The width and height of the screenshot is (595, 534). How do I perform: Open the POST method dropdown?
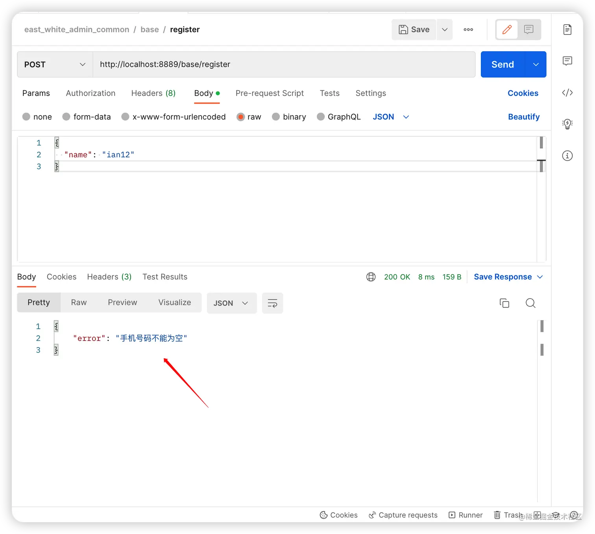click(x=55, y=64)
